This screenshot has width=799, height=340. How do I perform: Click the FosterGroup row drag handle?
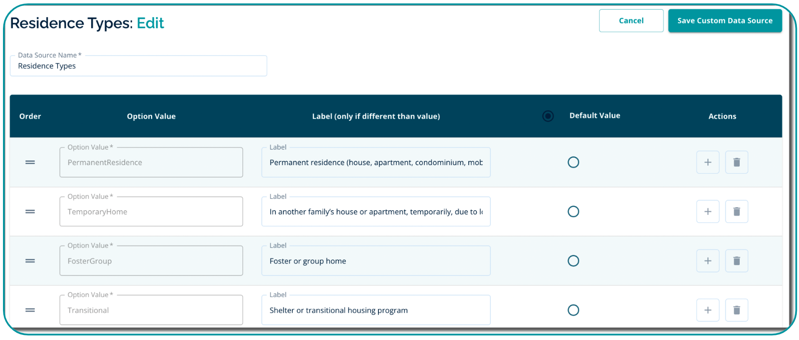tap(30, 261)
